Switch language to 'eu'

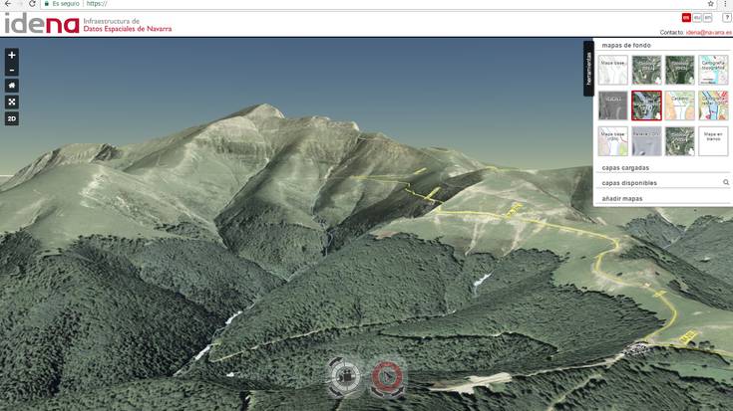point(697,17)
